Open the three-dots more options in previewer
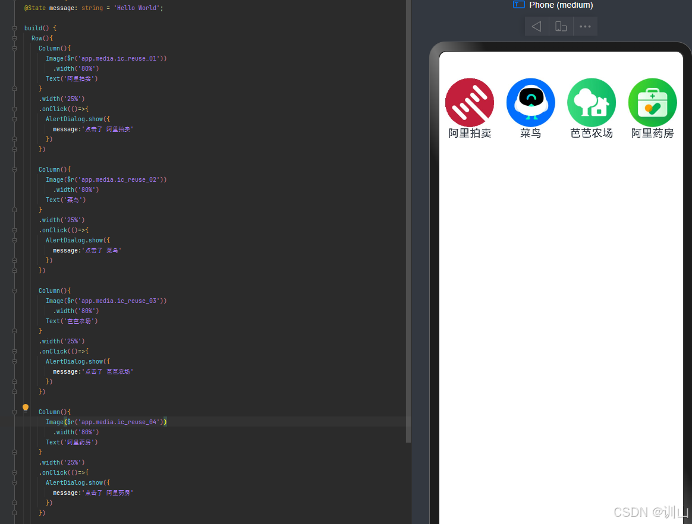This screenshot has height=524, width=692. pyautogui.click(x=585, y=27)
